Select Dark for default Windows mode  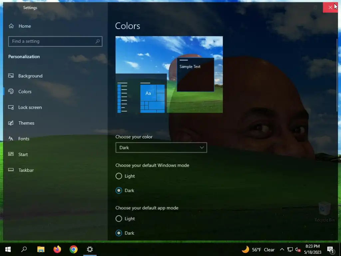click(125, 190)
